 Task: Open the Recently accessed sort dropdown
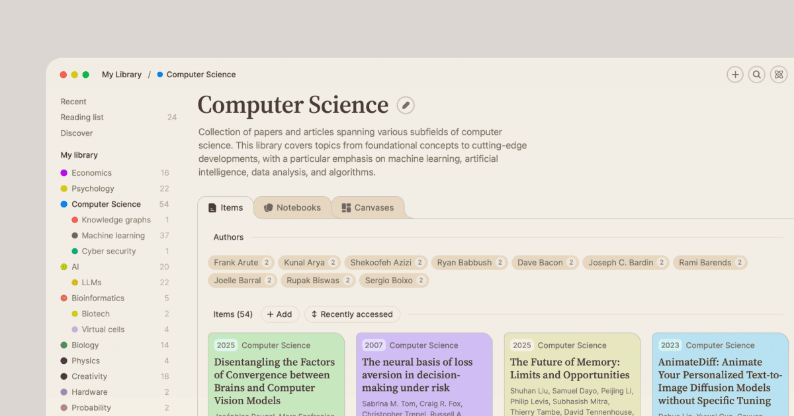352,314
